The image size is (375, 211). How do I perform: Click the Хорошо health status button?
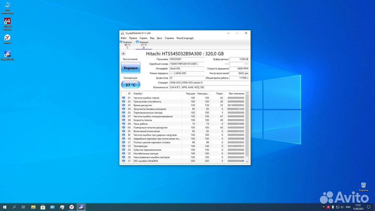tap(131, 68)
